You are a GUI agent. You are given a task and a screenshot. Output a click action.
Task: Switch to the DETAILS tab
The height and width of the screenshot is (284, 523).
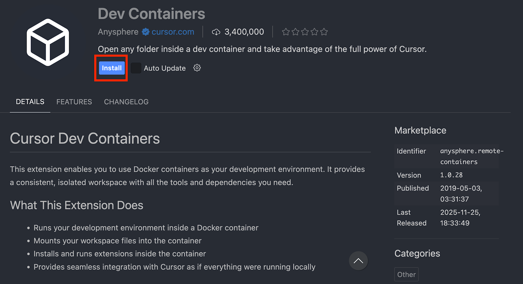tap(30, 102)
